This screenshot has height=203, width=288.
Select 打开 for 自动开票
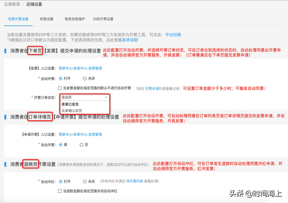tap(61, 79)
